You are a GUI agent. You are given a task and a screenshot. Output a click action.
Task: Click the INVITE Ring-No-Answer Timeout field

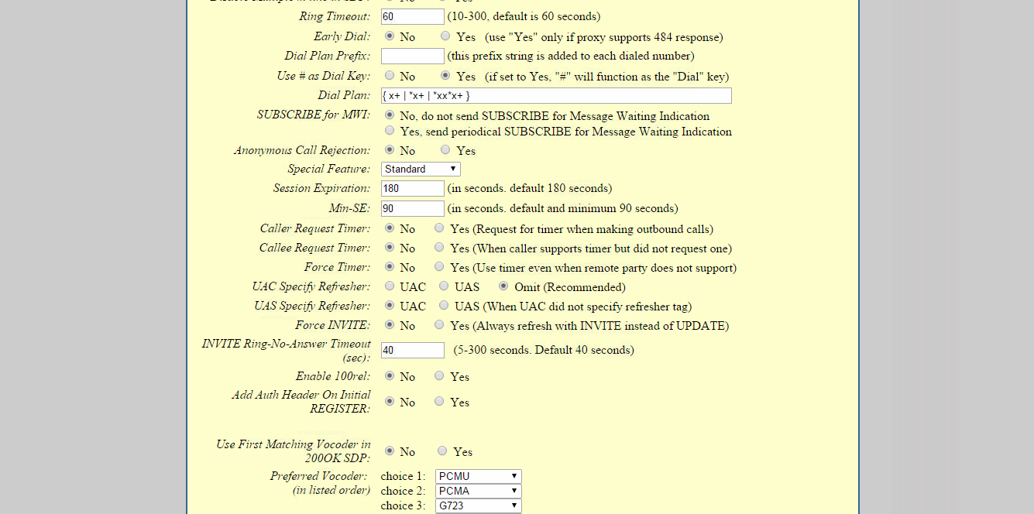(413, 350)
